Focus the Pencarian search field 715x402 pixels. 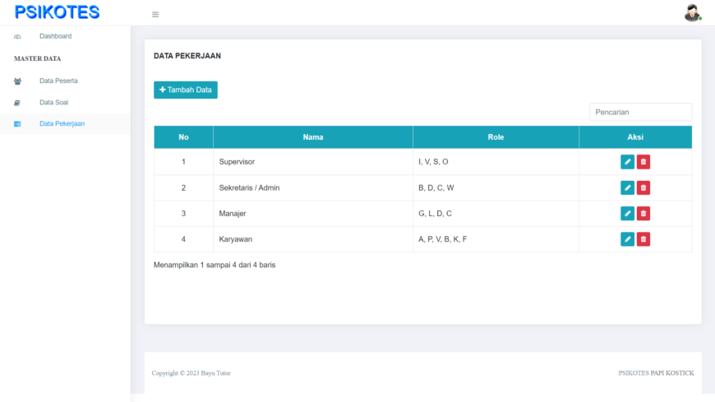[641, 113]
